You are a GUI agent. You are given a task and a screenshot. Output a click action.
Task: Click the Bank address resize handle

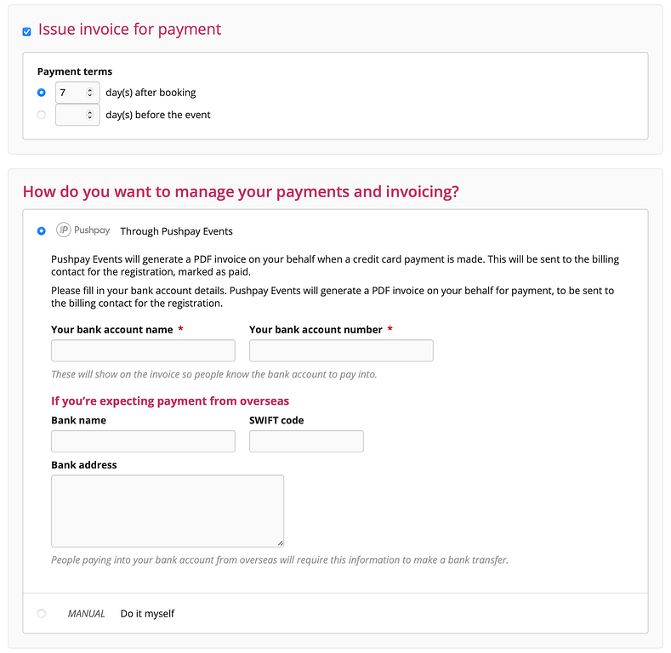(x=280, y=542)
